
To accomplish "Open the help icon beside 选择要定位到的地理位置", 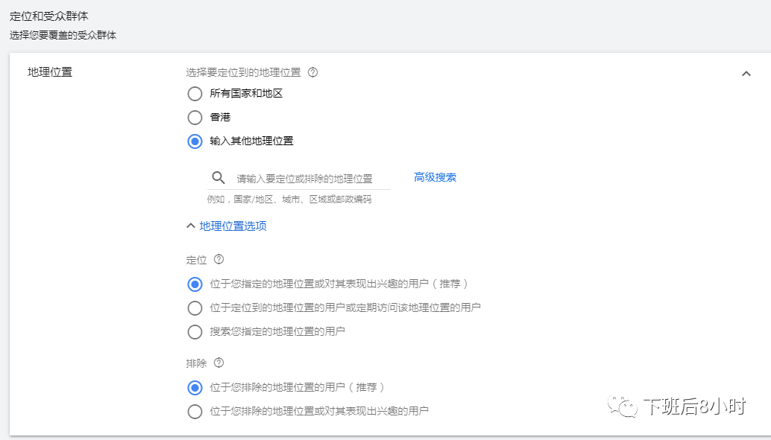I will [312, 71].
